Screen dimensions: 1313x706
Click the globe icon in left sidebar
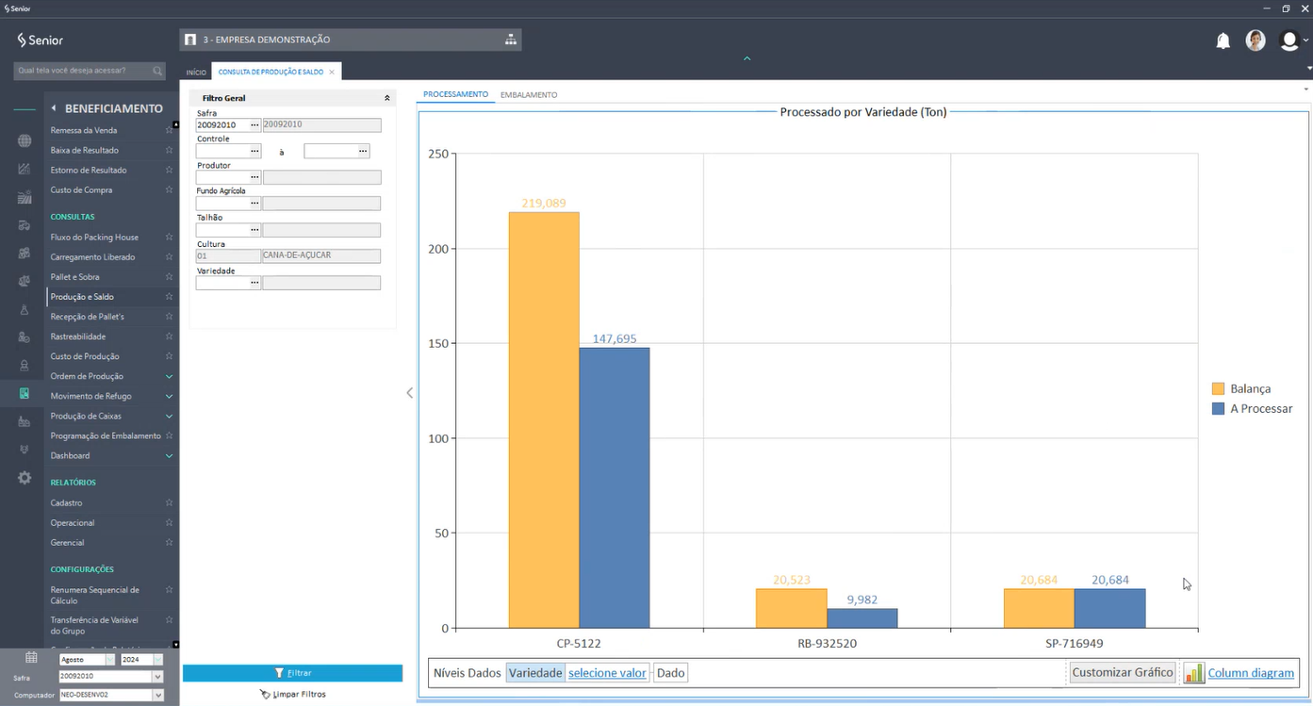pos(25,141)
